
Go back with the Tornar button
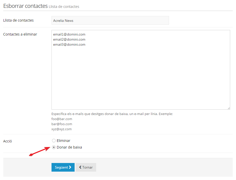[86, 167]
